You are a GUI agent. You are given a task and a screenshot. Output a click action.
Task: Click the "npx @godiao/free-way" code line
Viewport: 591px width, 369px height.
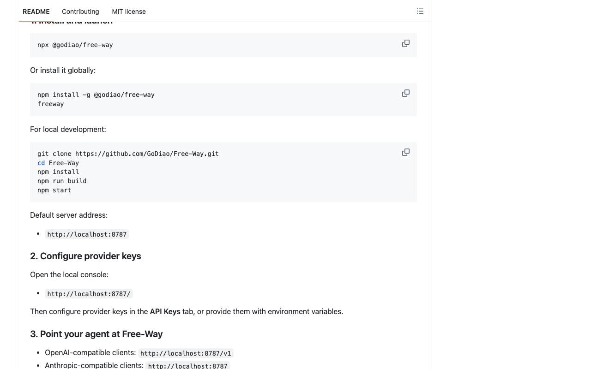75,45
